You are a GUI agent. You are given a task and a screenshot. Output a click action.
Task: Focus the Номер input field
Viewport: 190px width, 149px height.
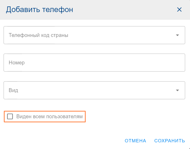[94, 63]
